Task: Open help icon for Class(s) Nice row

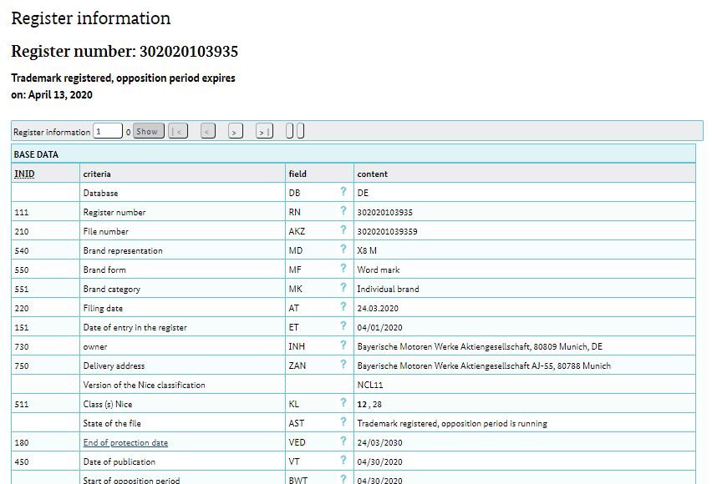Action: pos(343,403)
